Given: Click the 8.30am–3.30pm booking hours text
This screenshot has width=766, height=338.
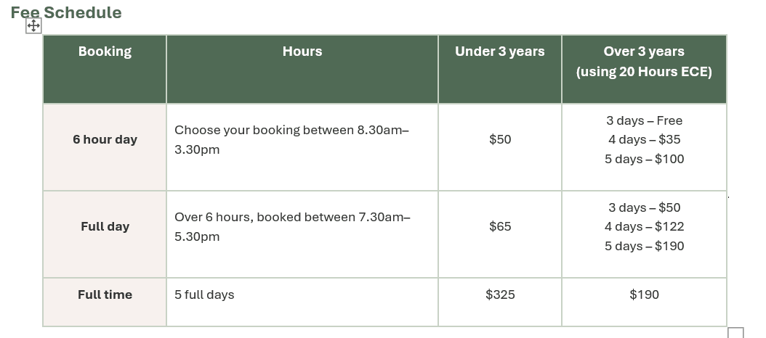Looking at the screenshot, I should pyautogui.click(x=291, y=139).
